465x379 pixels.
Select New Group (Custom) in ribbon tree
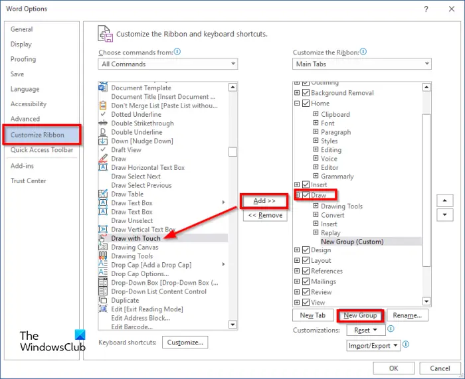coord(352,242)
